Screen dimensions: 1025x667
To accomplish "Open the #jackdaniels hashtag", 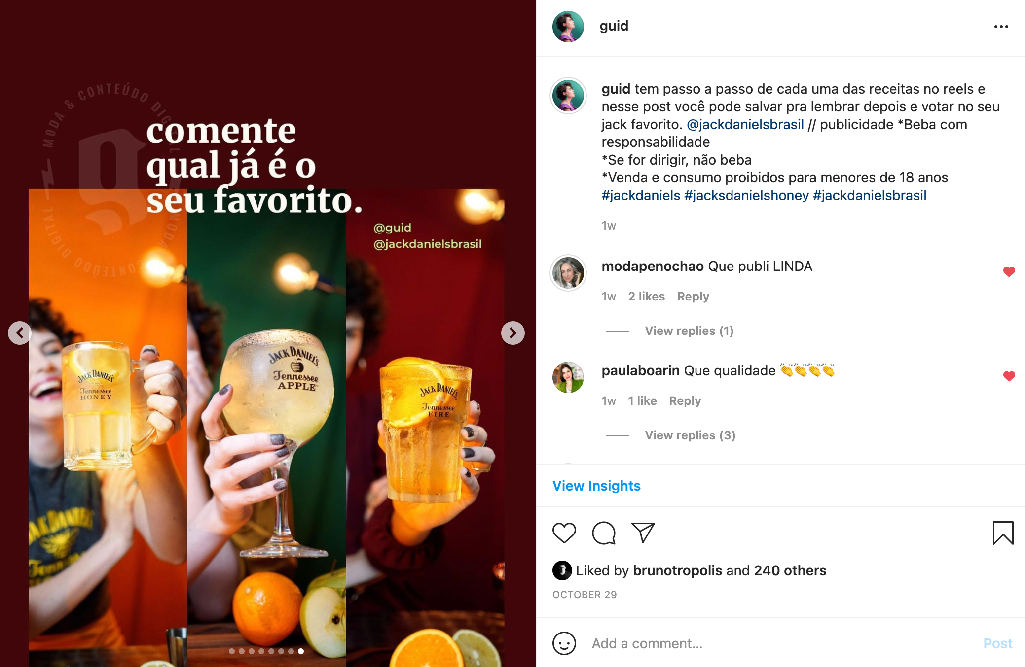I will click(641, 196).
